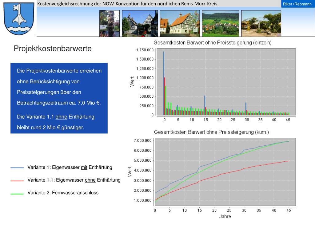Click the blue legend line for Variante 1
This screenshot has width=315, height=236.
17,167
